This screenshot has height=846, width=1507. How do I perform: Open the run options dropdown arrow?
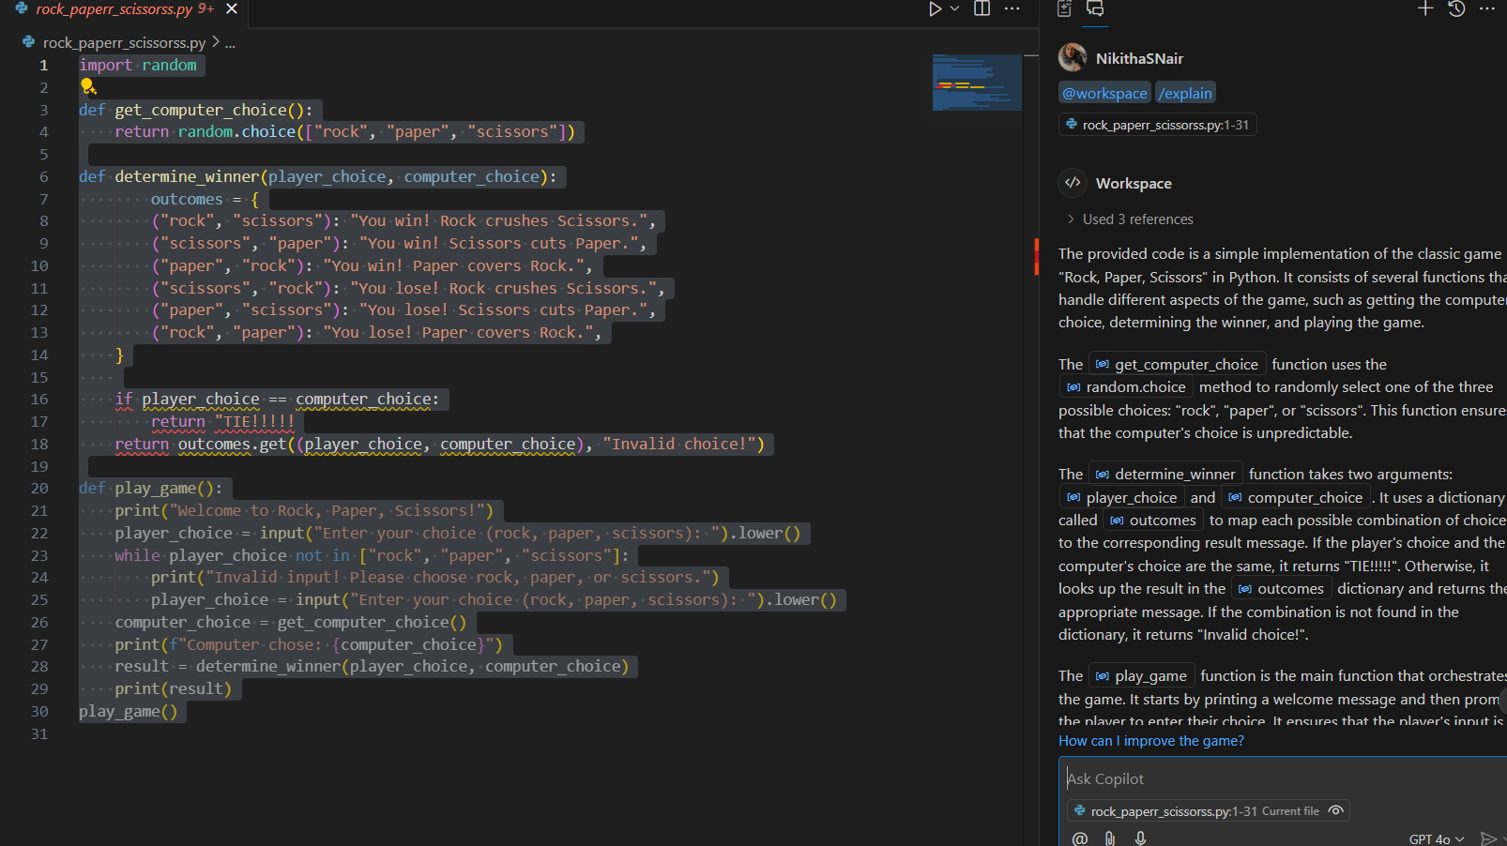point(955,8)
